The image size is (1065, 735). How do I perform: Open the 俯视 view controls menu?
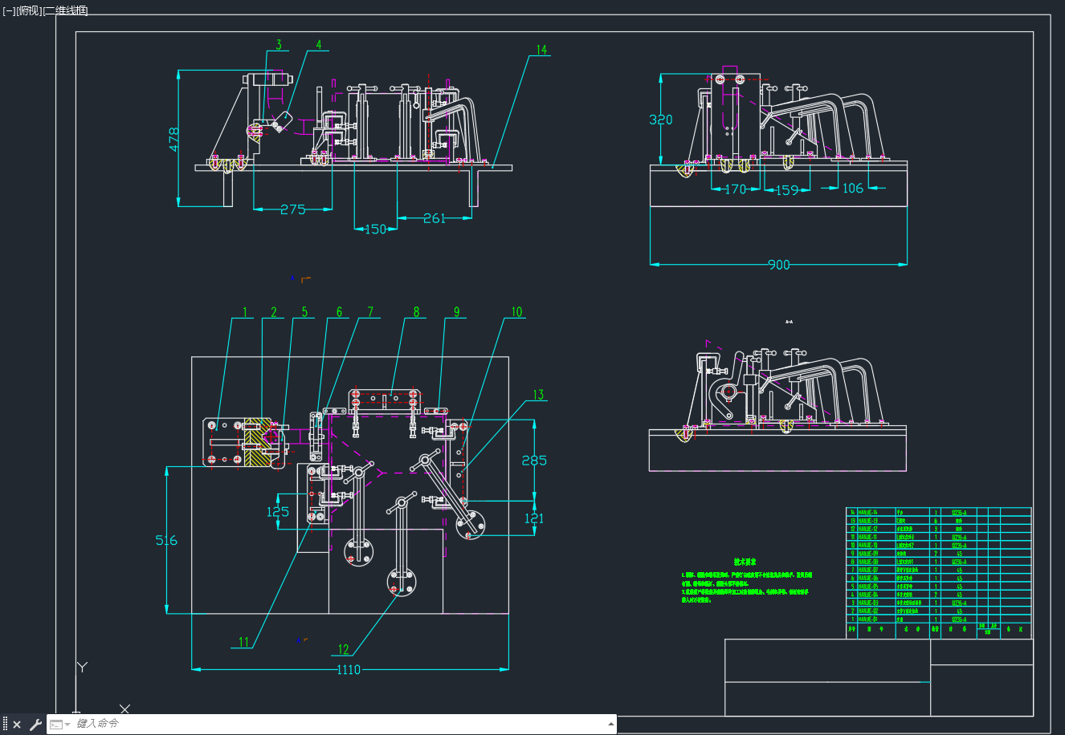coord(28,10)
